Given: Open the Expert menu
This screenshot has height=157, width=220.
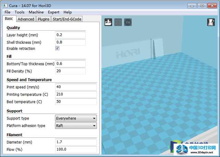Looking at the screenshot, I should (x=54, y=12).
